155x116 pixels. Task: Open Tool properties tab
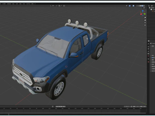point(148,44)
